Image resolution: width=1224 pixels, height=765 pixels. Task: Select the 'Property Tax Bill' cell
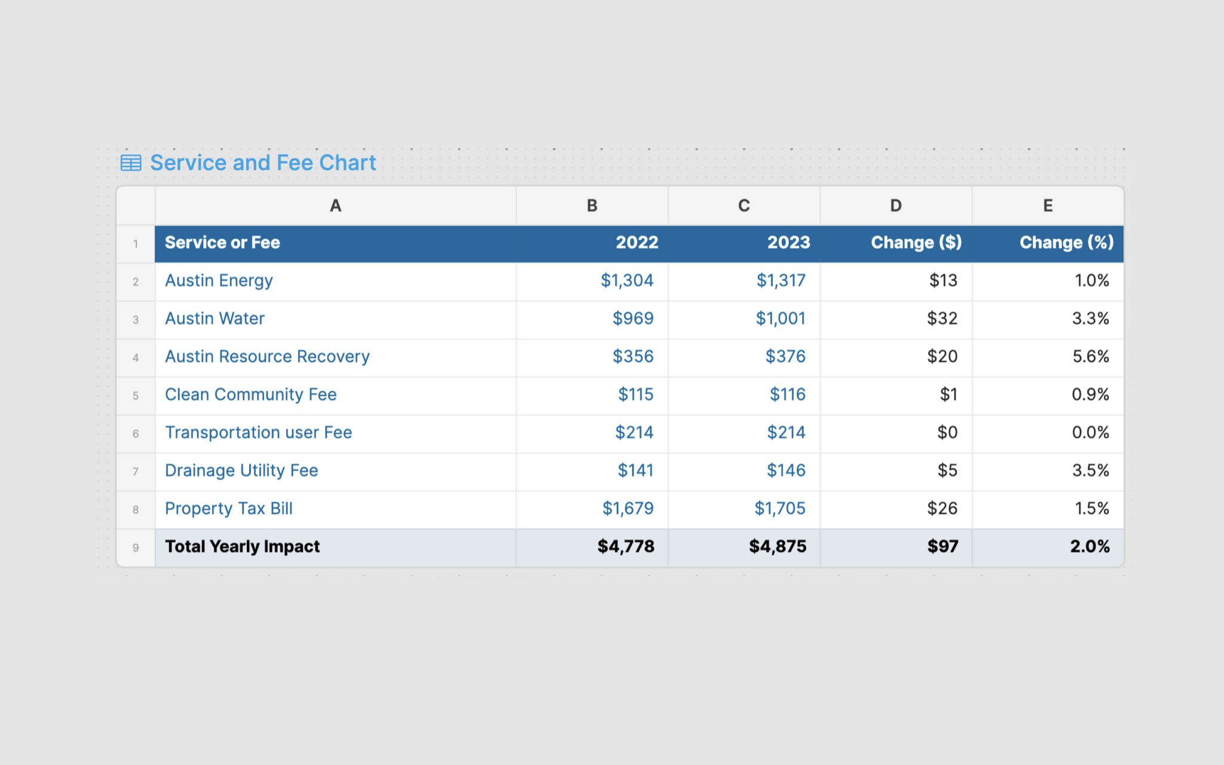(x=336, y=510)
